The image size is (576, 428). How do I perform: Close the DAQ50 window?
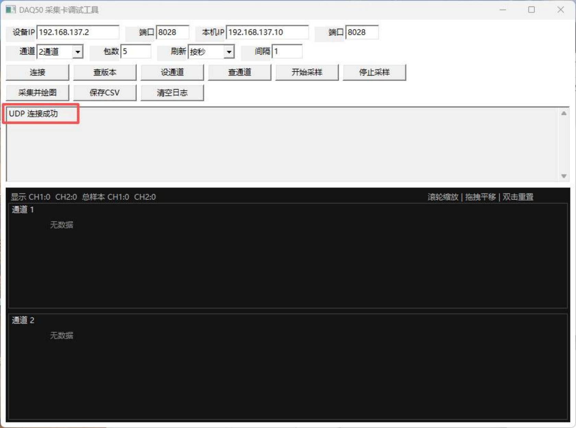coord(561,10)
